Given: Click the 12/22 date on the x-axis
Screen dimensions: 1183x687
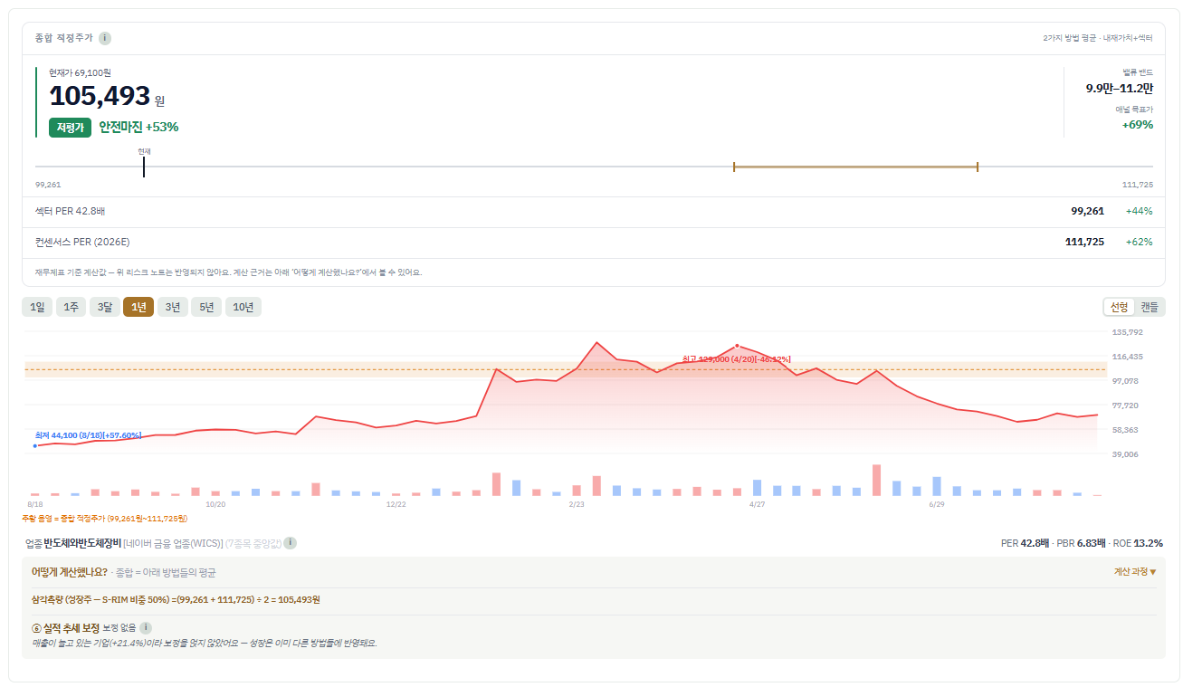Looking at the screenshot, I should pos(396,504).
